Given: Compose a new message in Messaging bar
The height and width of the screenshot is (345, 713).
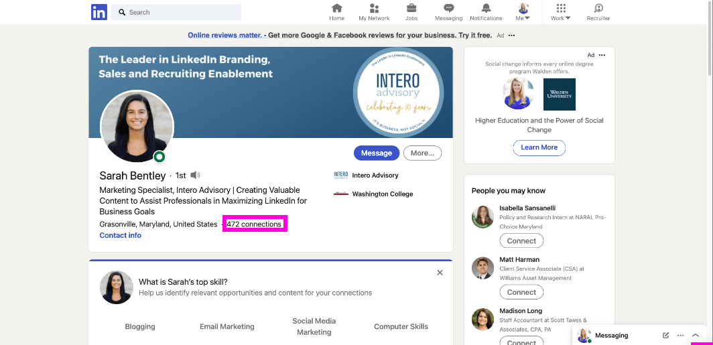Looking at the screenshot, I should click(665, 336).
